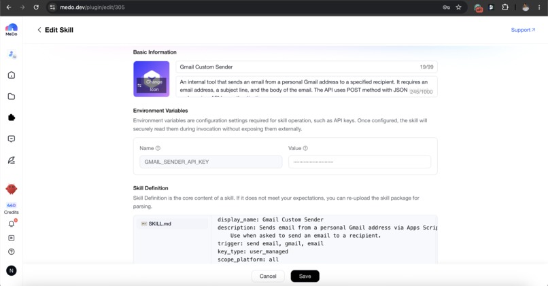
Task: Open the 440 Credits counter
Action: (11, 209)
